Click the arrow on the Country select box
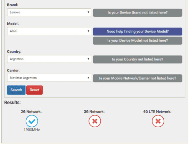Viewport: 190px width, 144px height. (88, 59)
